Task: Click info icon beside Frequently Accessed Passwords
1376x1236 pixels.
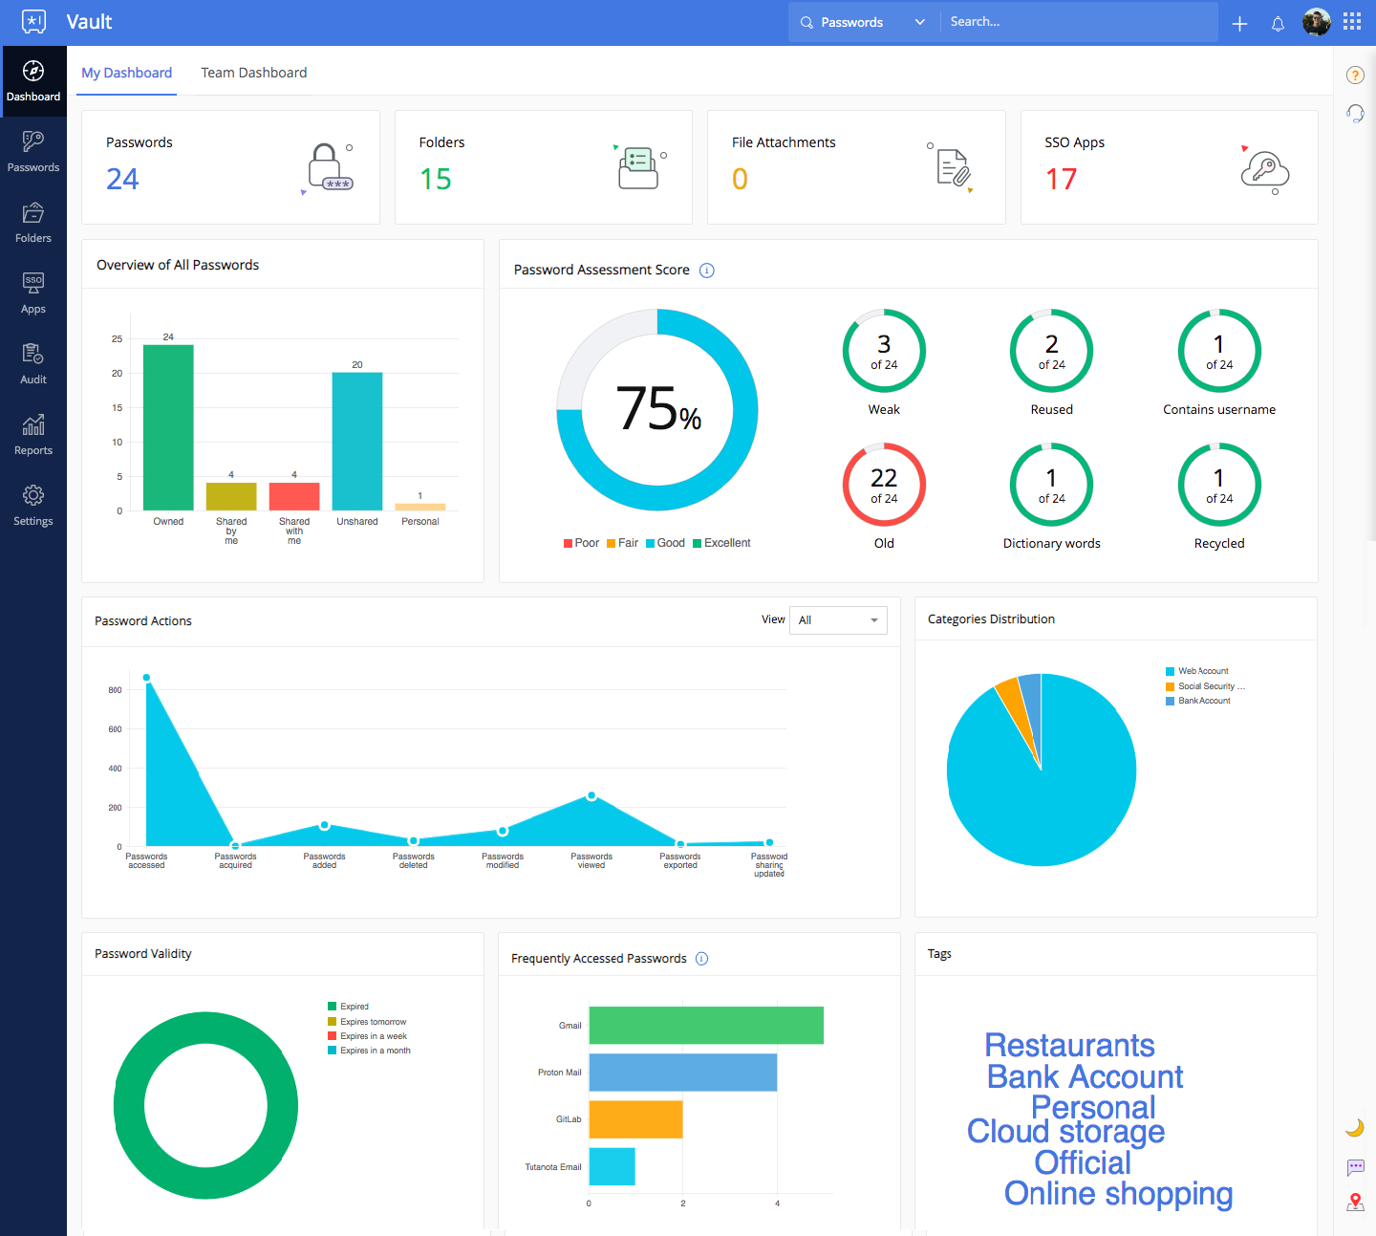Action: [701, 959]
